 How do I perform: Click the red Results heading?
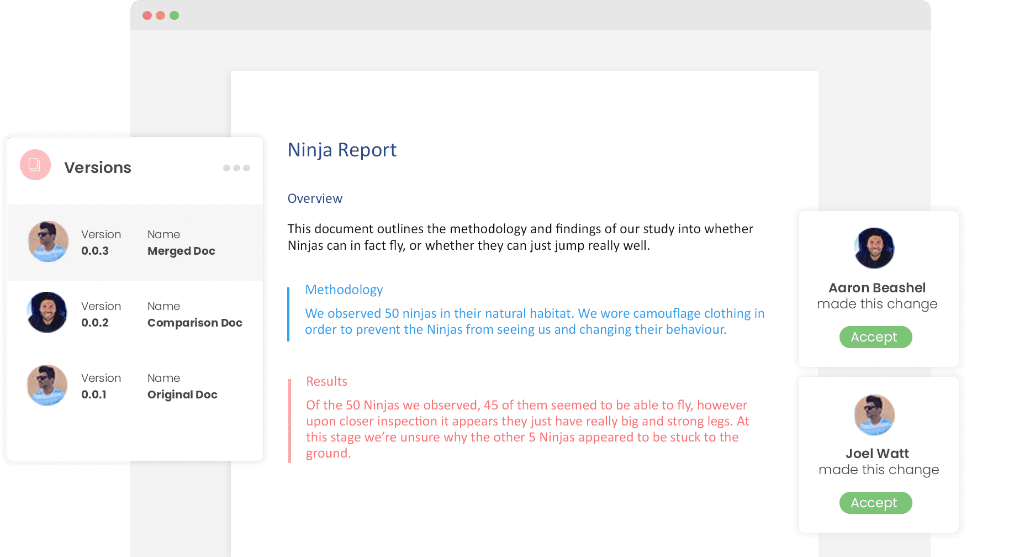click(x=326, y=381)
